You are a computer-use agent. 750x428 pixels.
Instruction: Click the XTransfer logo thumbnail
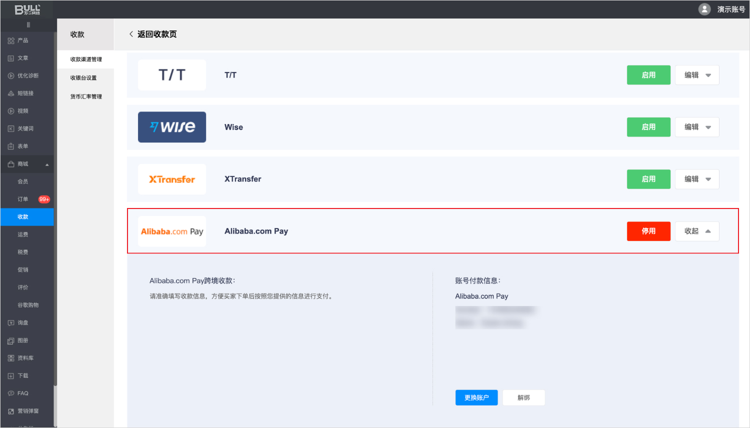[172, 179]
